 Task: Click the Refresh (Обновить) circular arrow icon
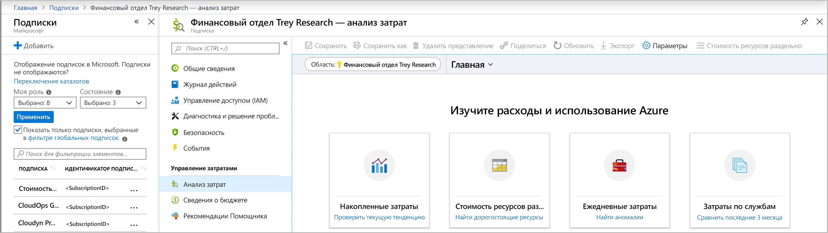click(x=557, y=46)
